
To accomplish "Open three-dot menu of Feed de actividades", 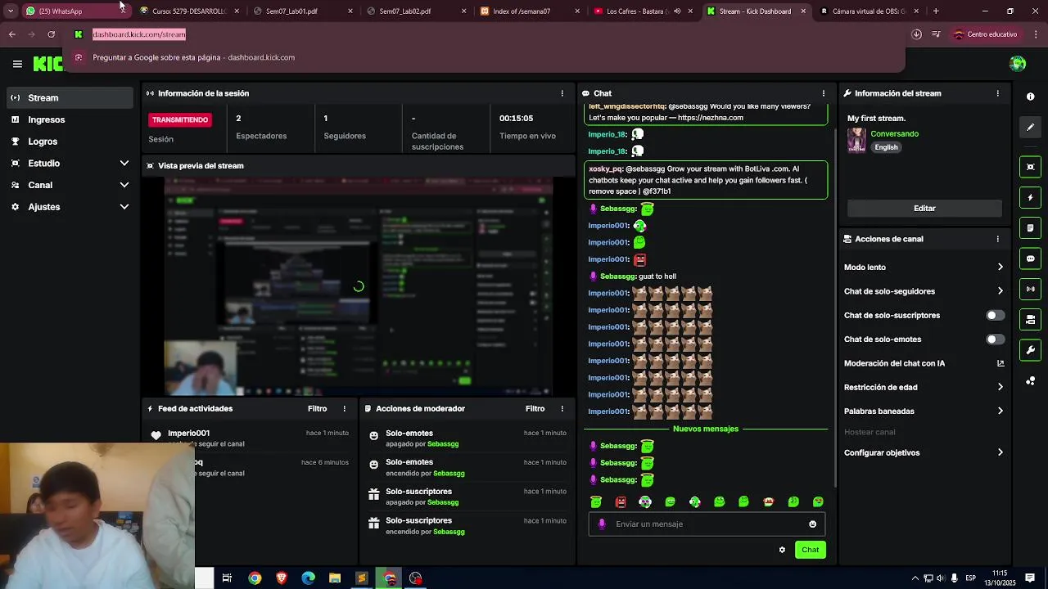I will (x=344, y=408).
